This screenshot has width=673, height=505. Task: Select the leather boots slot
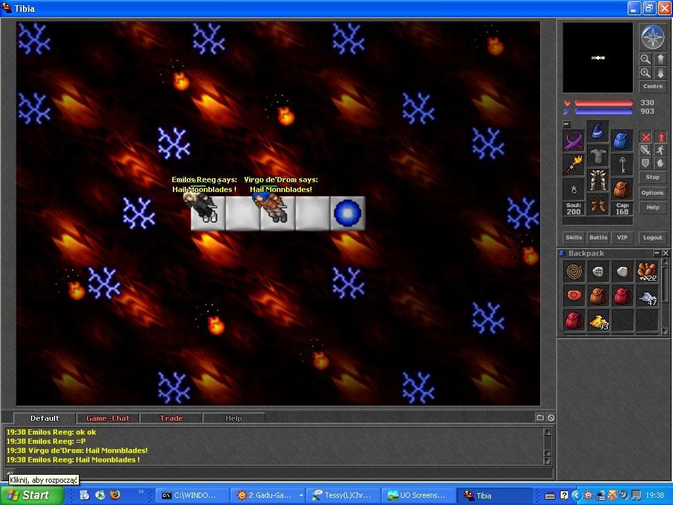(x=598, y=205)
